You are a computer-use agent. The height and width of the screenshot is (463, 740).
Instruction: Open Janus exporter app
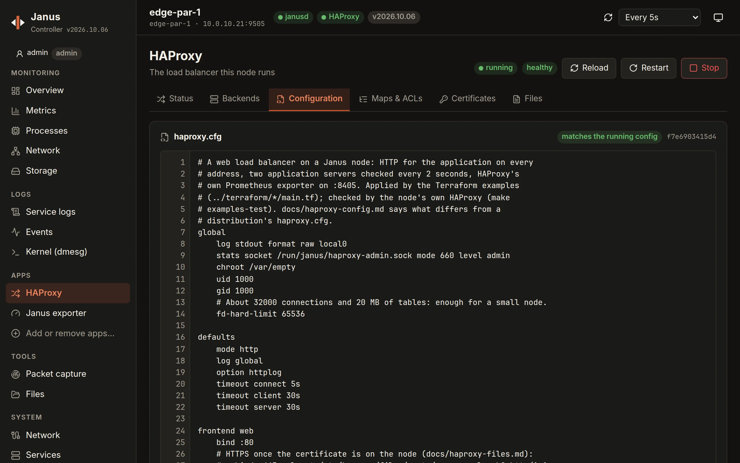point(68,313)
